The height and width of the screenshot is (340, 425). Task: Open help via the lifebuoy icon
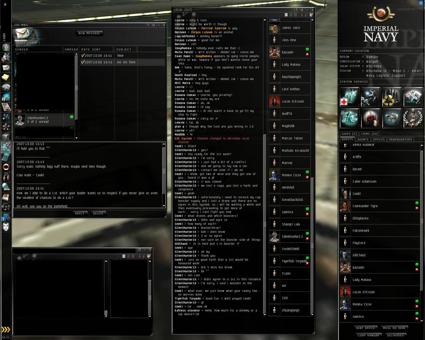(x=6, y=167)
